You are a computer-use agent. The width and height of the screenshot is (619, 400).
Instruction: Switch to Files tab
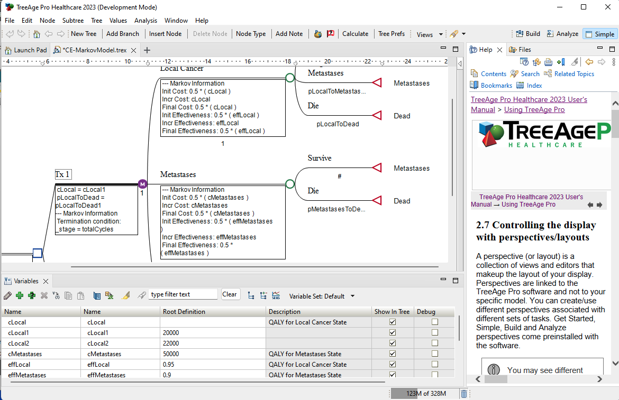[520, 50]
